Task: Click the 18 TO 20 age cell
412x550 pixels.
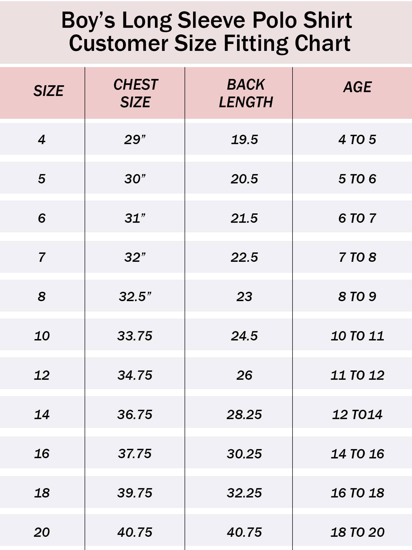Action: pyautogui.click(x=357, y=532)
